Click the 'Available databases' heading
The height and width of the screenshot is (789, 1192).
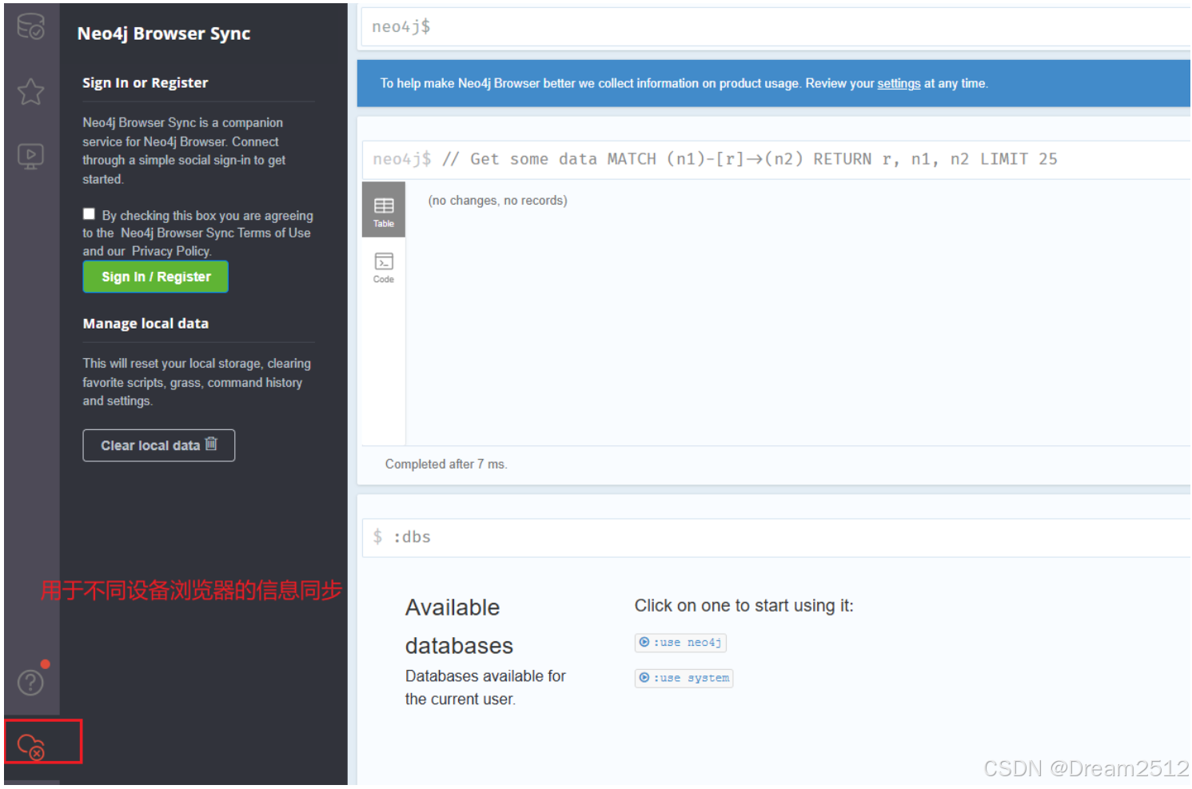pos(459,627)
